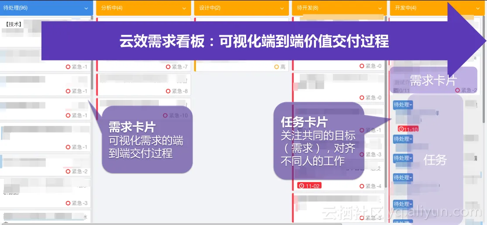Click the 待处理 column vertical scrollbar
Viewport: 487px width, 225px height.
click(x=92, y=53)
